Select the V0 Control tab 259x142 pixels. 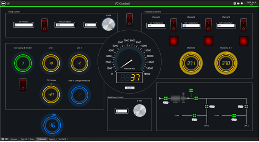point(42,139)
